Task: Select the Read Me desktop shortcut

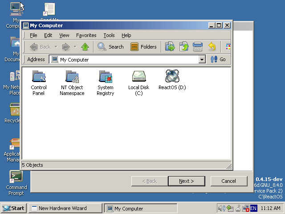Action: pos(49,11)
